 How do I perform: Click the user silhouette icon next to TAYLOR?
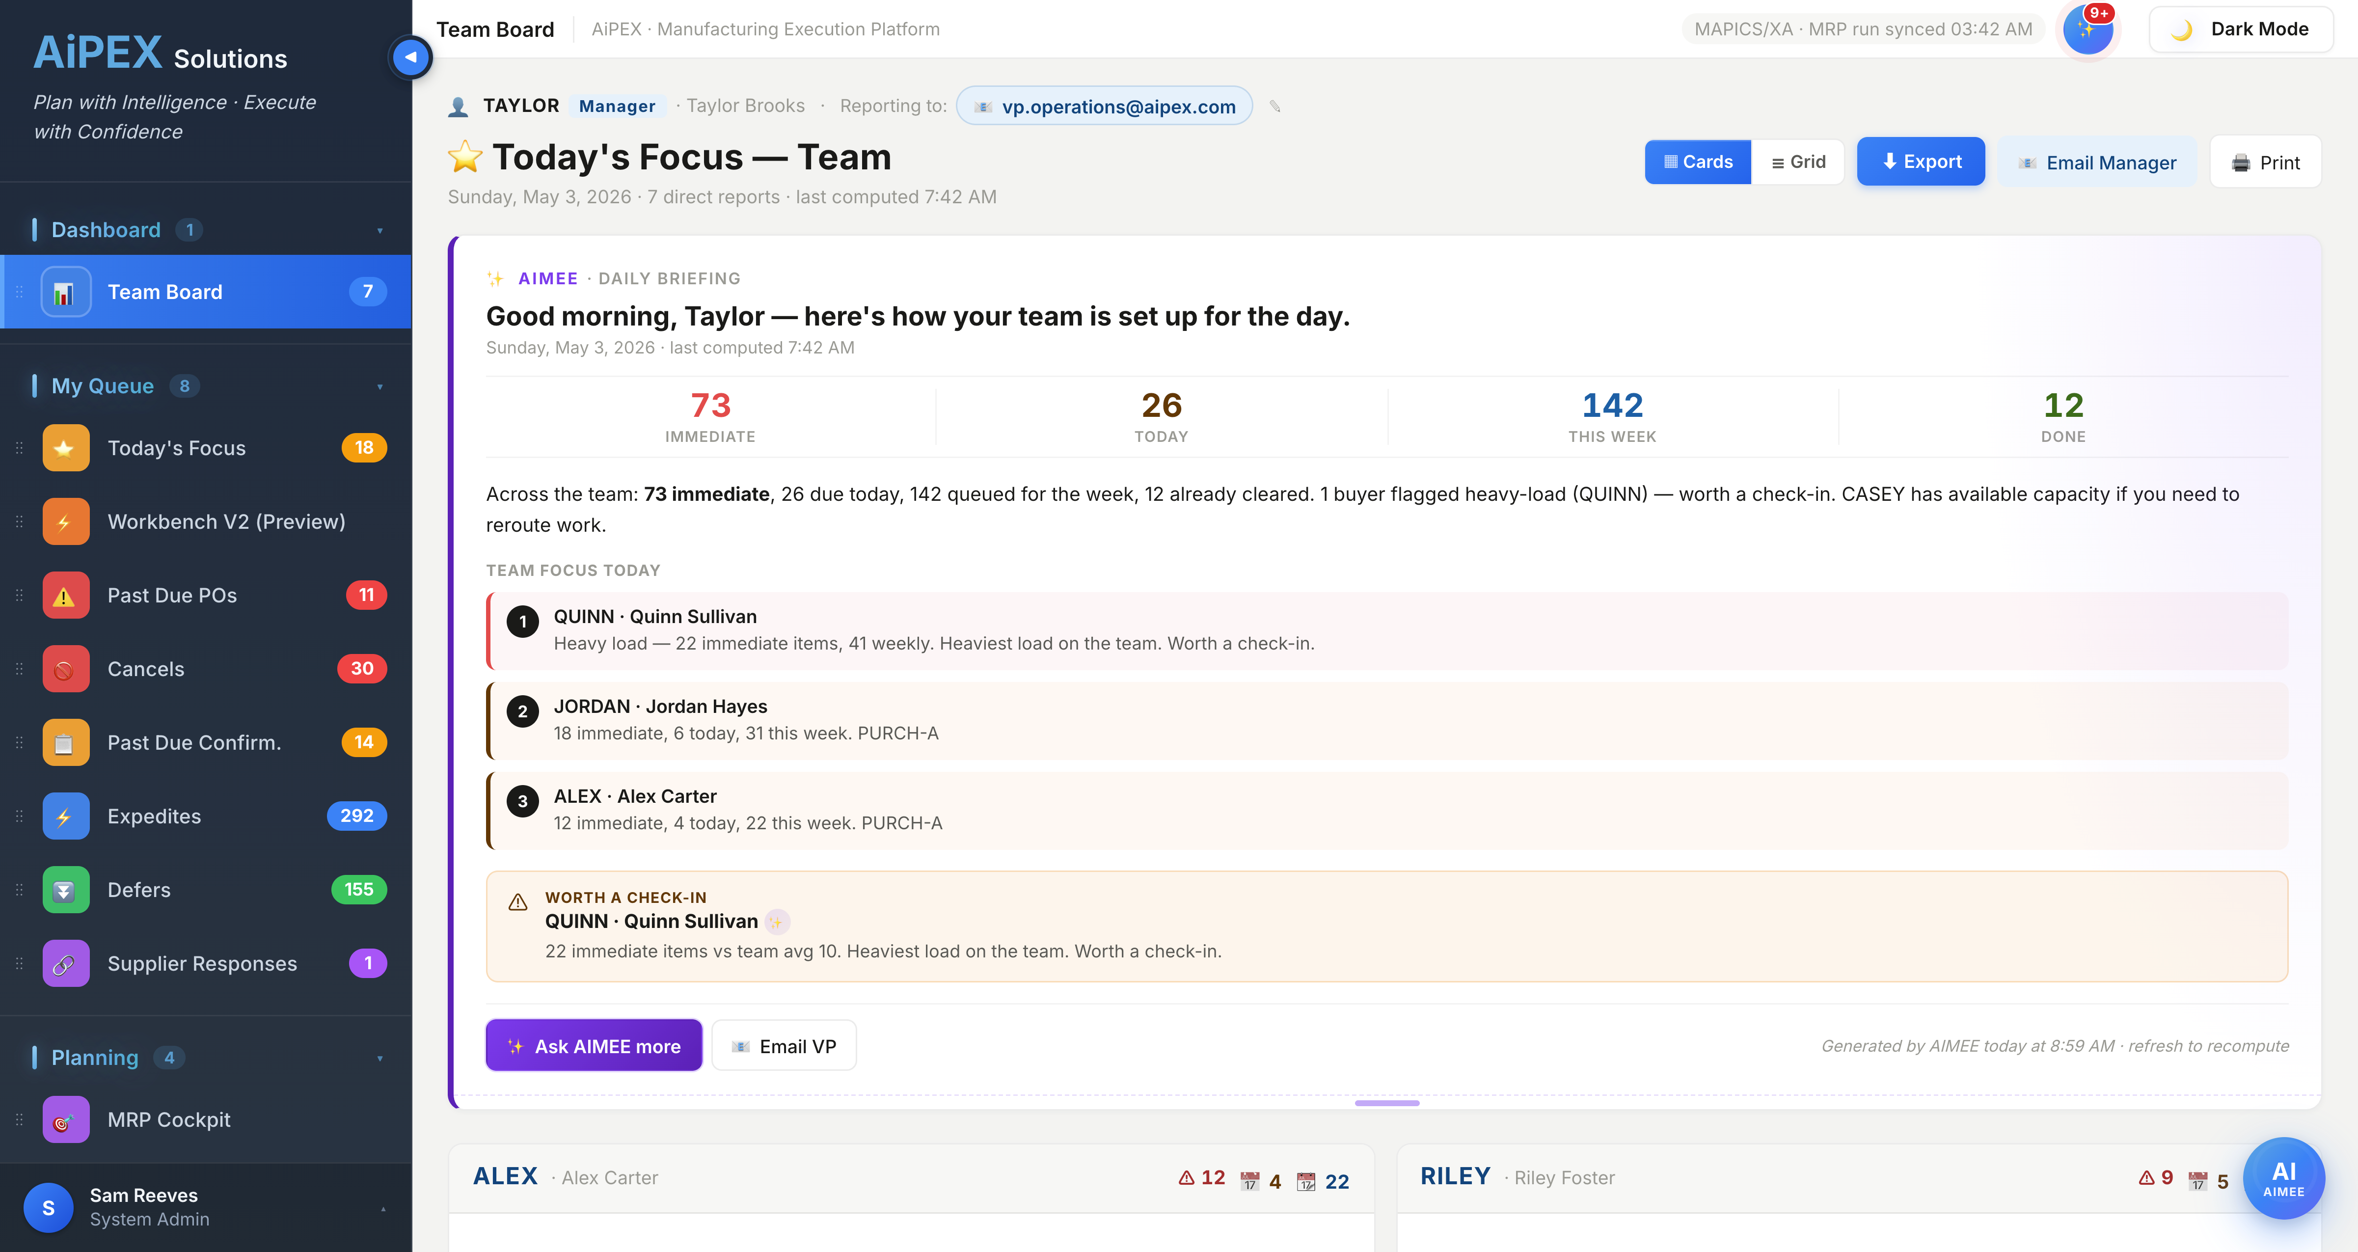(459, 106)
